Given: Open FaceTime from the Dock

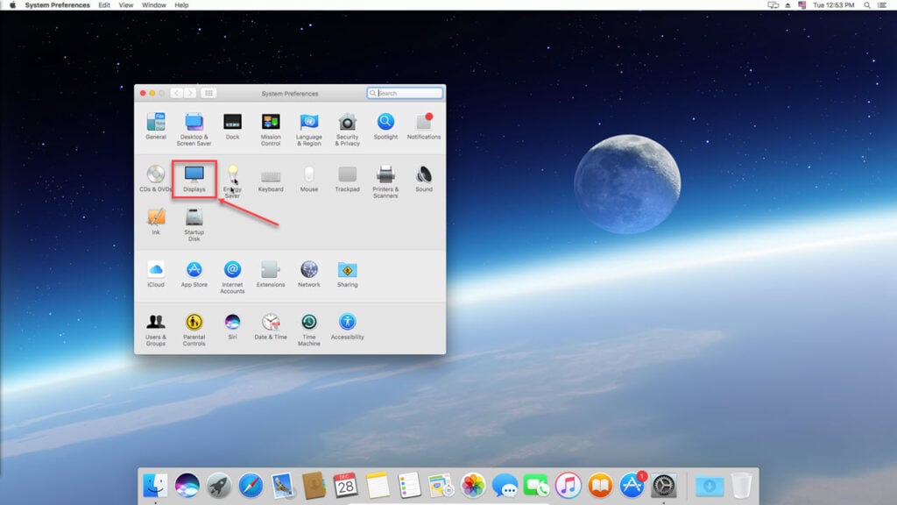Looking at the screenshot, I should tap(536, 486).
